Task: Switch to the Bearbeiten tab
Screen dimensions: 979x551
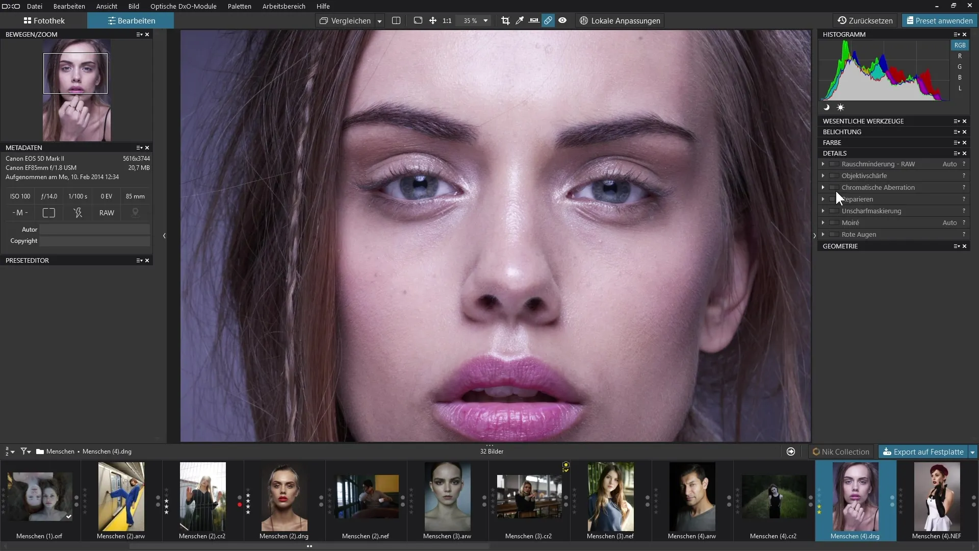Action: (x=131, y=21)
